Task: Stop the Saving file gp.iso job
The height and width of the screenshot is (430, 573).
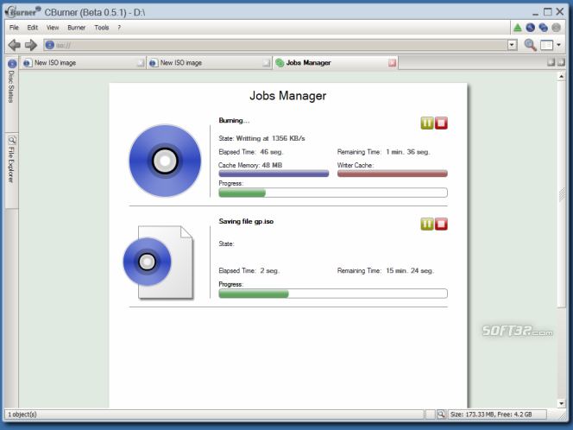Action: click(x=441, y=224)
